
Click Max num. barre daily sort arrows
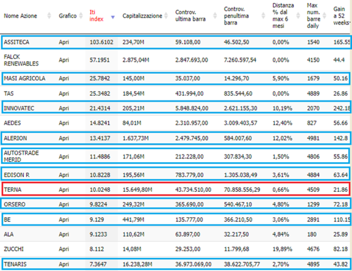[x=324, y=16]
